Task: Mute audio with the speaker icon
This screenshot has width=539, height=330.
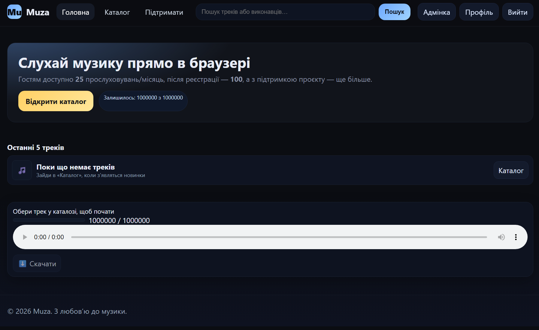Action: (x=501, y=237)
